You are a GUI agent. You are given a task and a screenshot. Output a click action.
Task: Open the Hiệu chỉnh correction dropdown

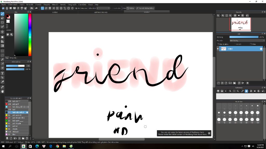tap(103, 8)
